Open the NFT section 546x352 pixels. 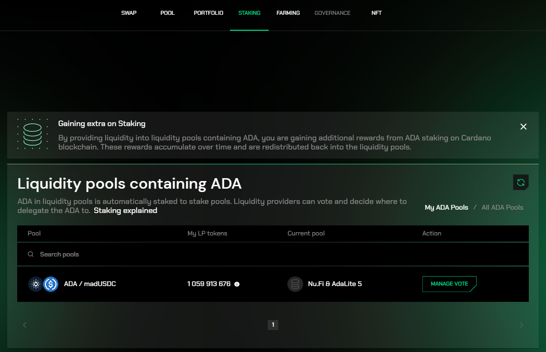376,13
